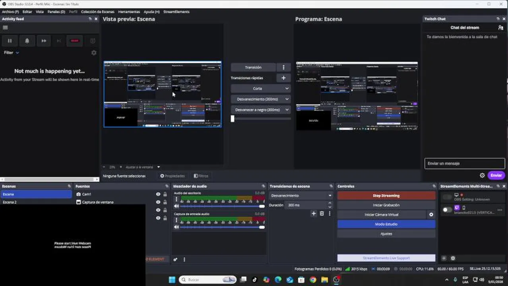Undock the Activity feed panel
Viewport: 508px width, 286px height.
[90, 19]
